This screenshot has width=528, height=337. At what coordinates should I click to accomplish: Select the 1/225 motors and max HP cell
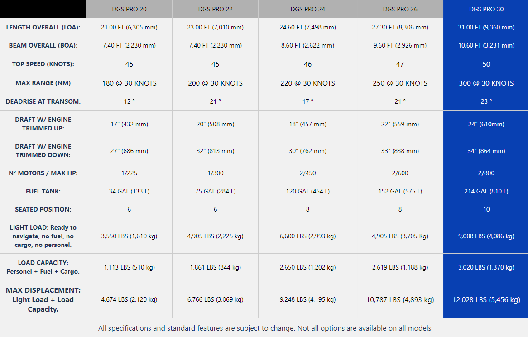pos(129,173)
